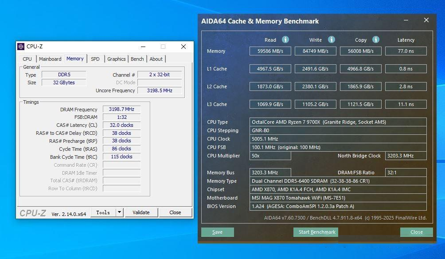
Task: Click the Copy info icon
Action: click(376, 39)
